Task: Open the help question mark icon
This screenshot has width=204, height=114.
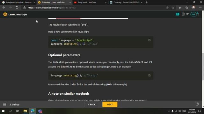Action: 197,104
